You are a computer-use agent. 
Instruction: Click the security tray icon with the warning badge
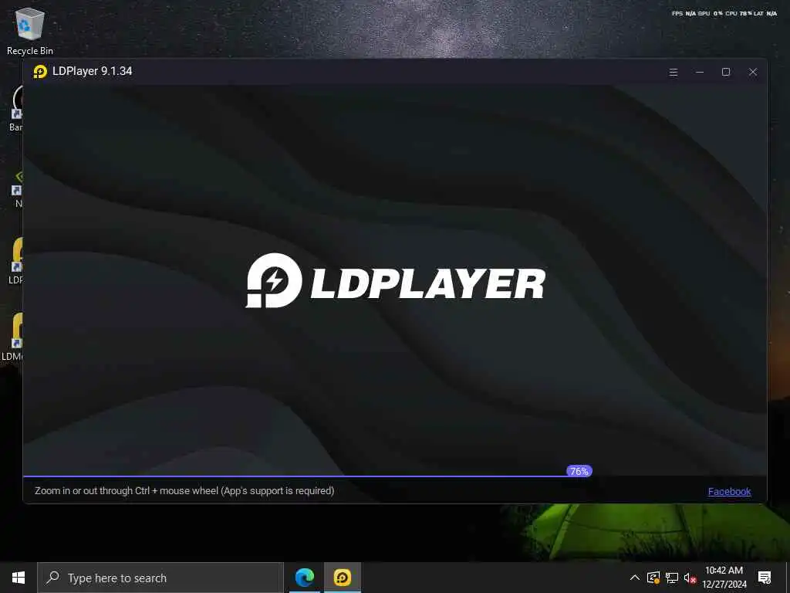point(653,578)
